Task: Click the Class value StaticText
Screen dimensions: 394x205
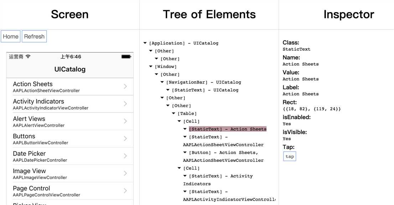Action: pos(296,49)
